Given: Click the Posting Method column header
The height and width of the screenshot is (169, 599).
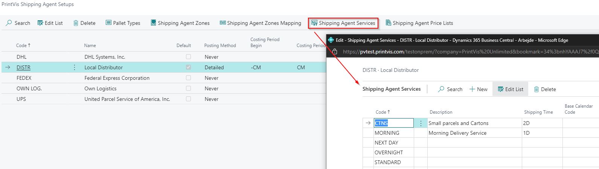Looking at the screenshot, I should (220, 46).
